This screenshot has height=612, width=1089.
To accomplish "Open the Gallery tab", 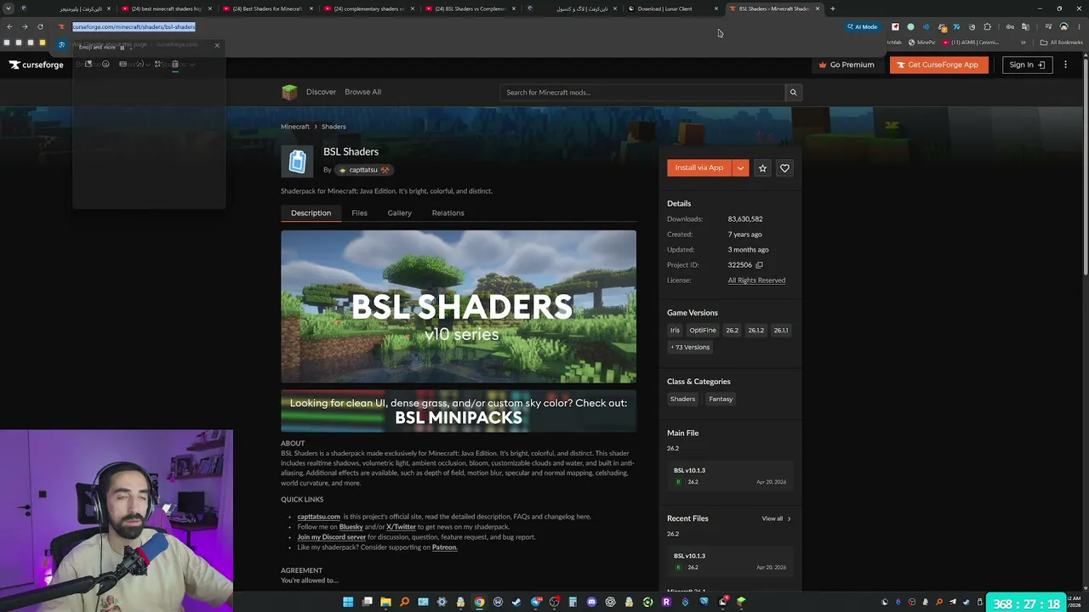I will pos(399,213).
